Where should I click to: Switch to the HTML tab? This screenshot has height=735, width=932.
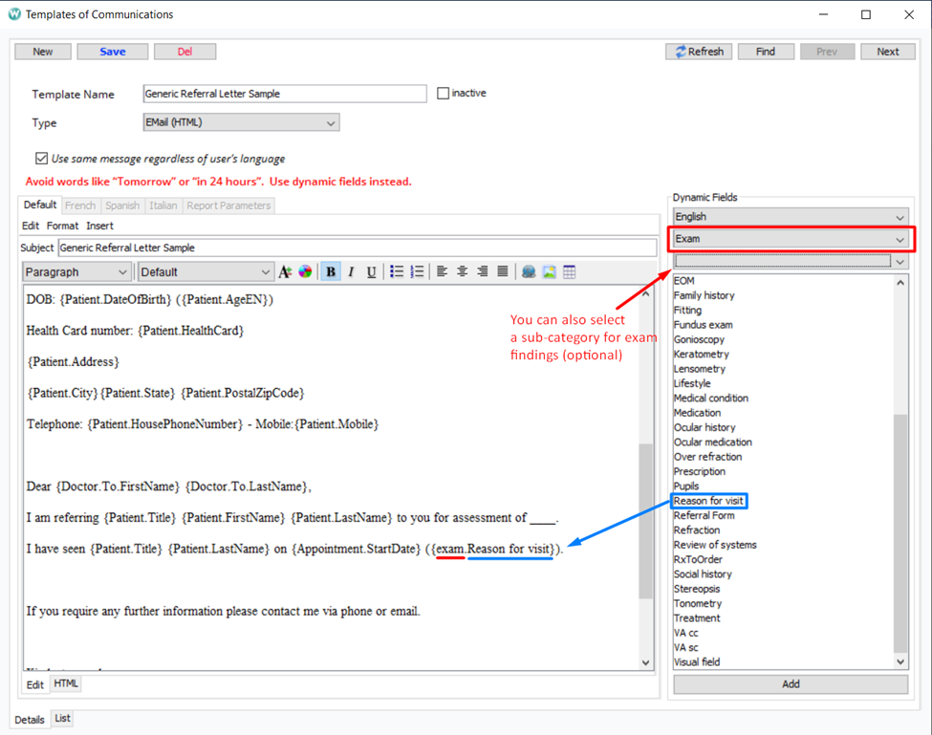(66, 683)
